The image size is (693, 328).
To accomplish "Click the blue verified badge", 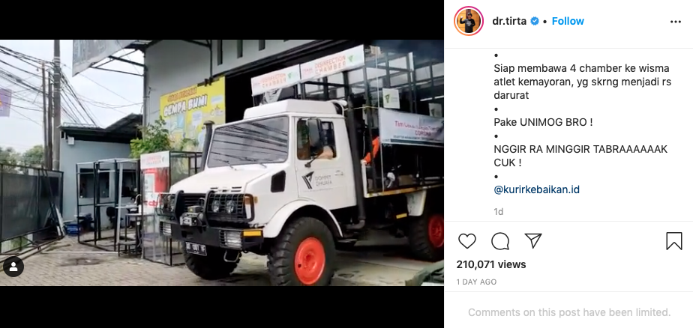I will (534, 21).
